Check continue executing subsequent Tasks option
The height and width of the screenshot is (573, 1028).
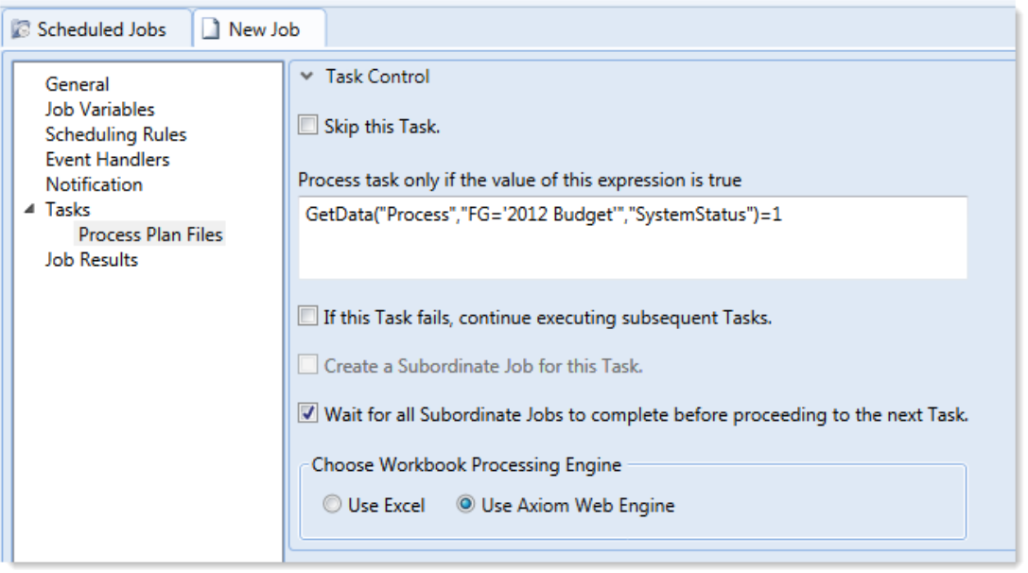[308, 318]
